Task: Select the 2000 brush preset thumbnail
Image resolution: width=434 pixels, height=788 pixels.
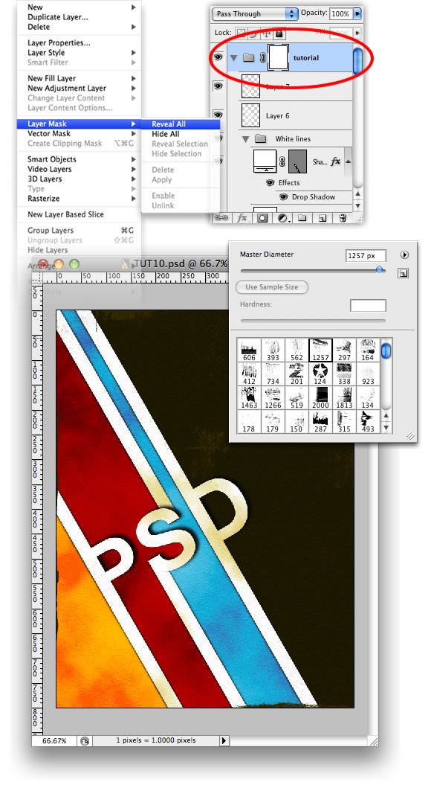Action: pyautogui.click(x=320, y=397)
